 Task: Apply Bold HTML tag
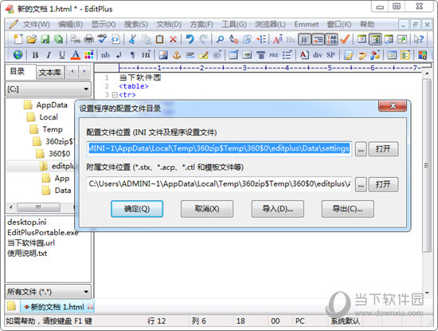pyautogui.click(x=35, y=55)
